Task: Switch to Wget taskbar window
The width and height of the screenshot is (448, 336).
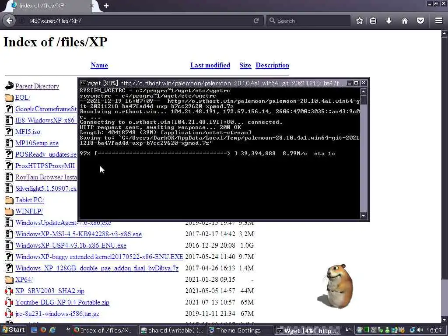Action: coord(308,331)
